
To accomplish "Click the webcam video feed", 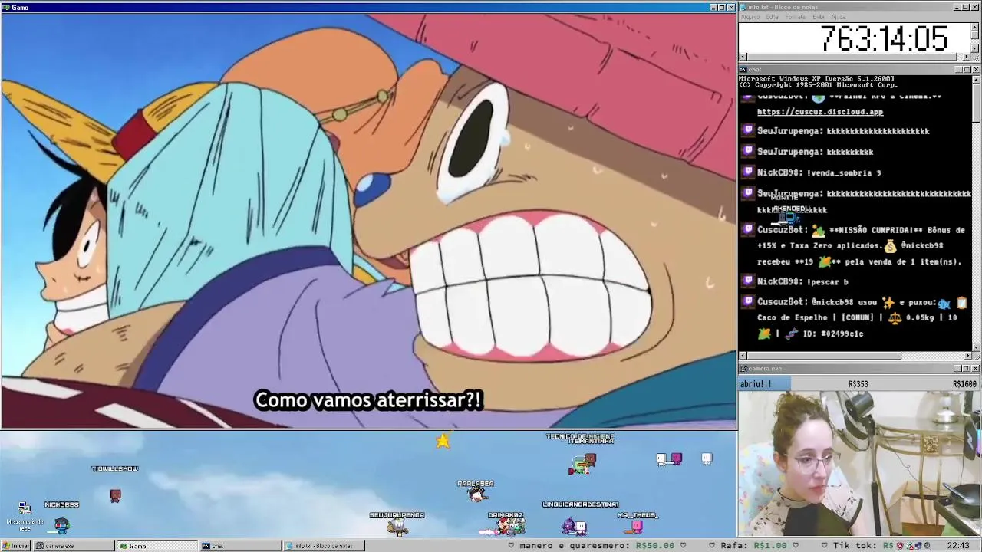I will [859, 464].
